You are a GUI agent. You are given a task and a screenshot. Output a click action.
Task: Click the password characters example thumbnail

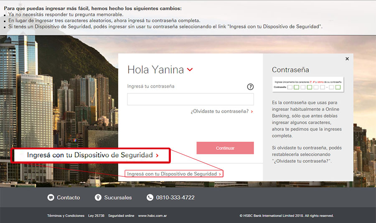coord(308,84)
